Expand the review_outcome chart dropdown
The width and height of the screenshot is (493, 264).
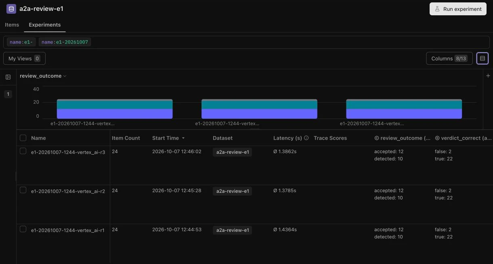[x=43, y=76]
